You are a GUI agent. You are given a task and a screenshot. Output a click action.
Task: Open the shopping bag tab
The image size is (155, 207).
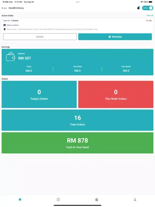tap(97, 199)
